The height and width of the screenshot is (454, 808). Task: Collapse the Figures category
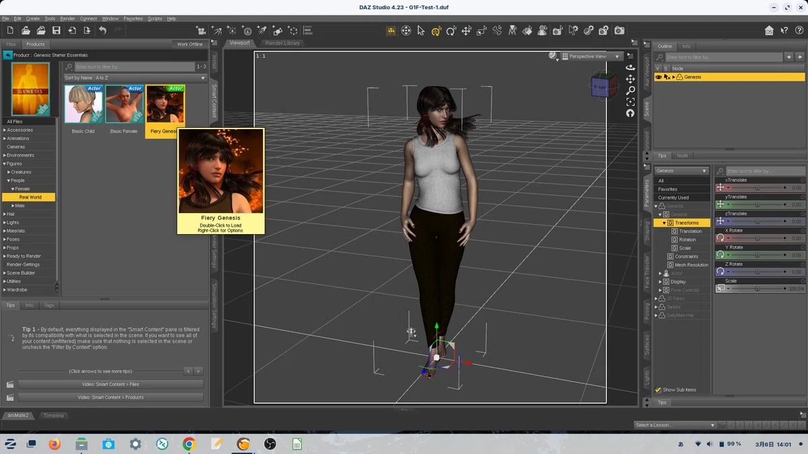coord(5,163)
